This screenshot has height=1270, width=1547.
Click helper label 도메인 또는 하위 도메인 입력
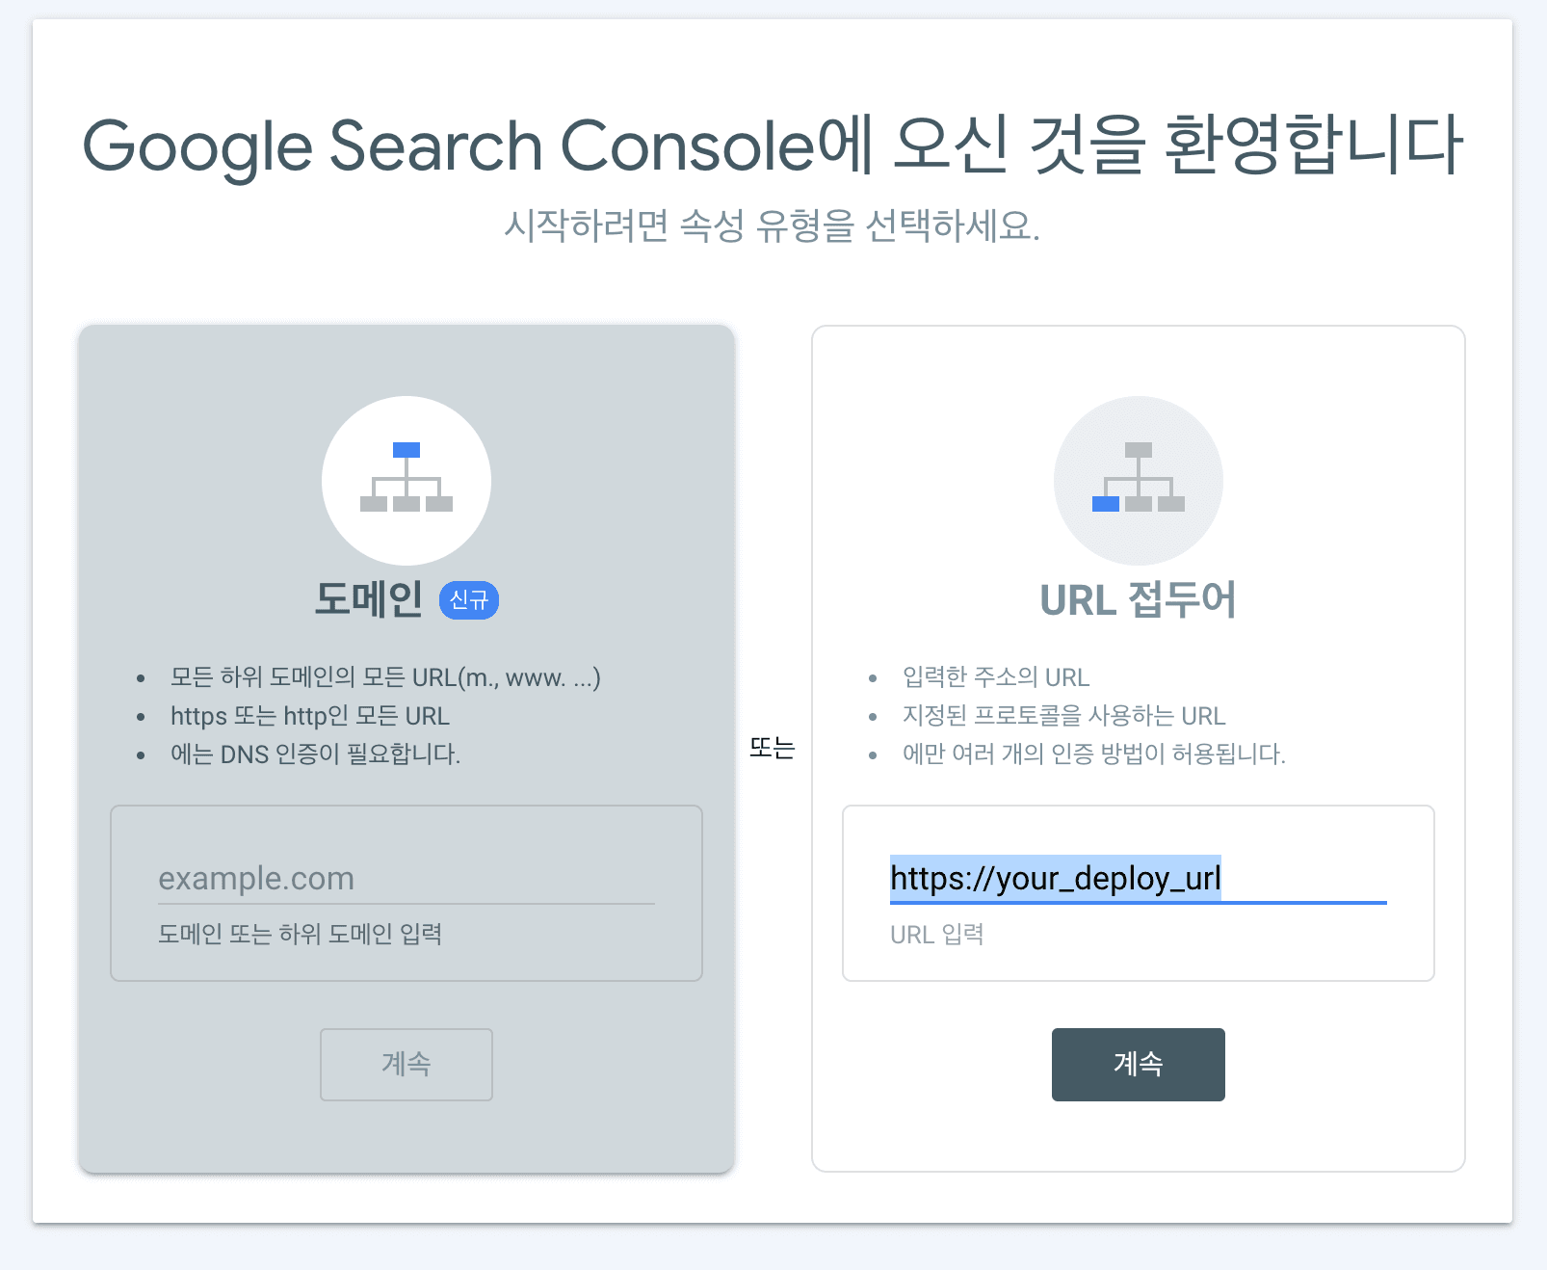(300, 934)
